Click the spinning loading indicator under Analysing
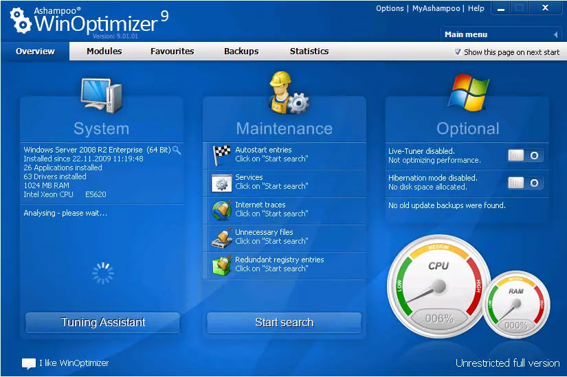The height and width of the screenshot is (377, 567). click(103, 273)
